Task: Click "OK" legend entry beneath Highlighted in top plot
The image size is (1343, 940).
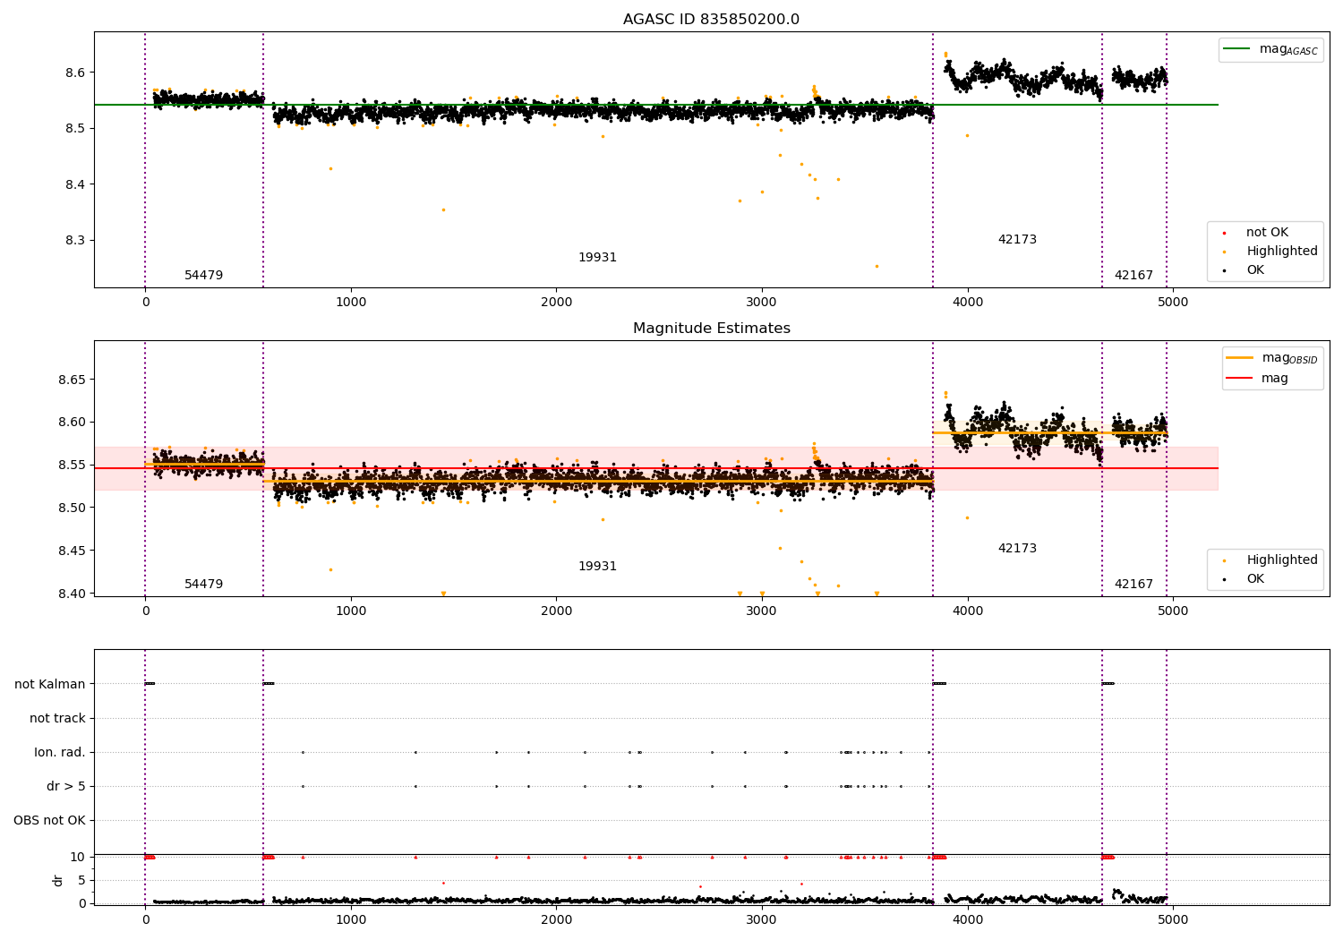Action: (x=1255, y=270)
